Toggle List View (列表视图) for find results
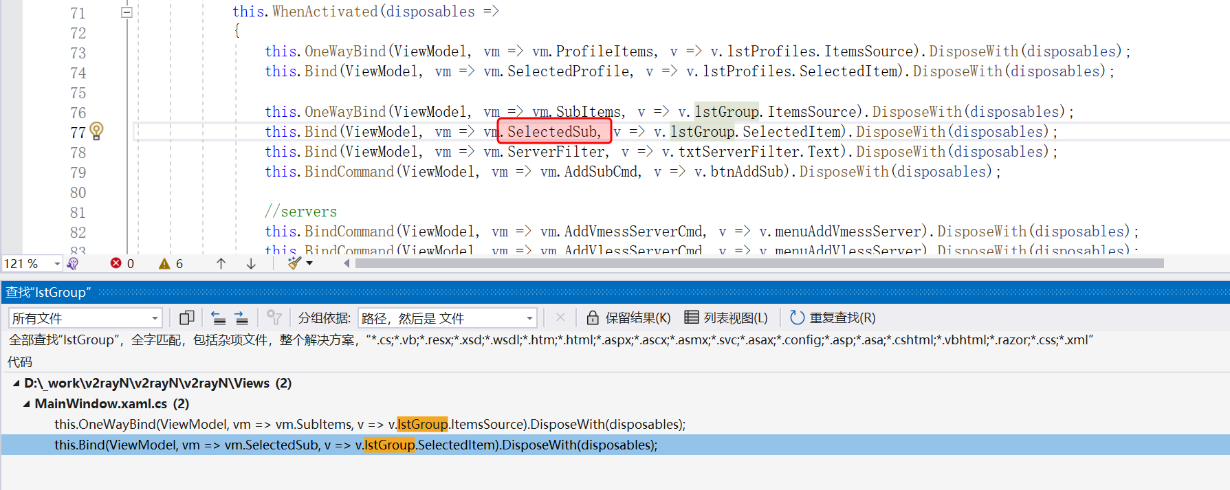 726,318
